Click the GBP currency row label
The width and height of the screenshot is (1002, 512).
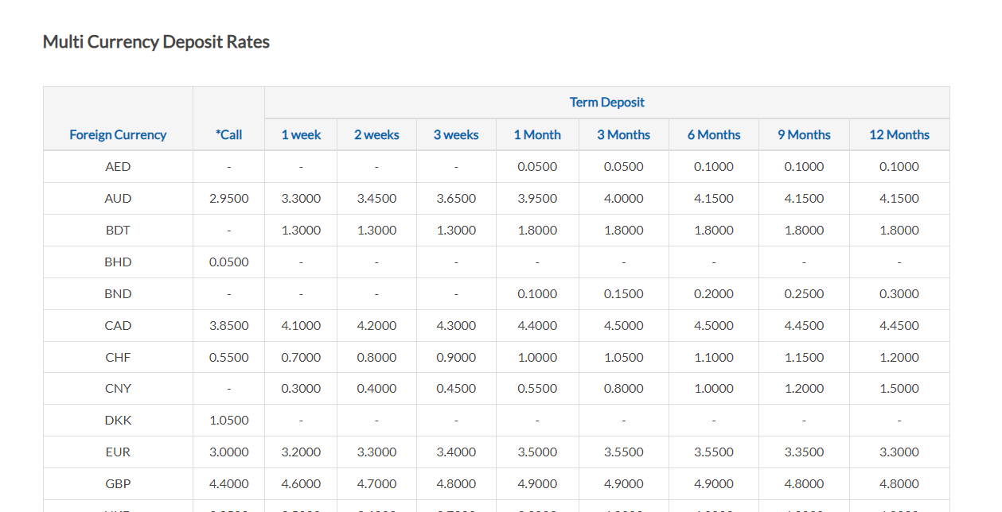pyautogui.click(x=118, y=483)
